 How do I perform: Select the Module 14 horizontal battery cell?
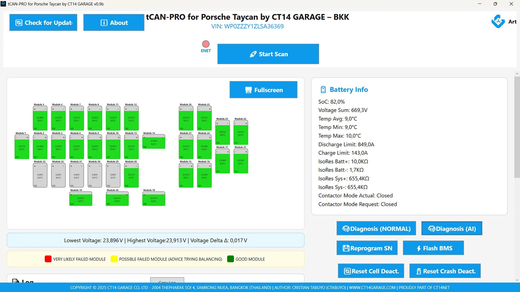click(154, 142)
